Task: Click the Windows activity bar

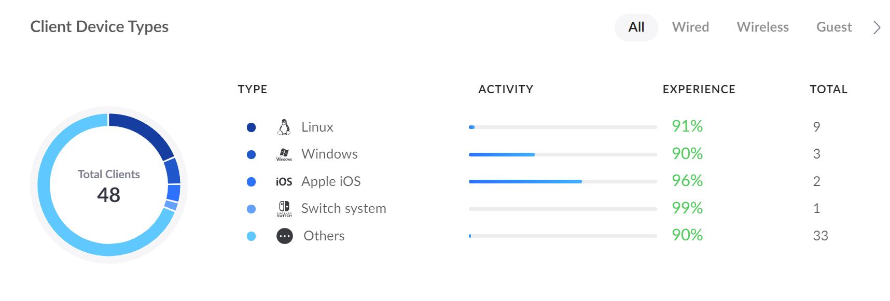Action: point(563,154)
